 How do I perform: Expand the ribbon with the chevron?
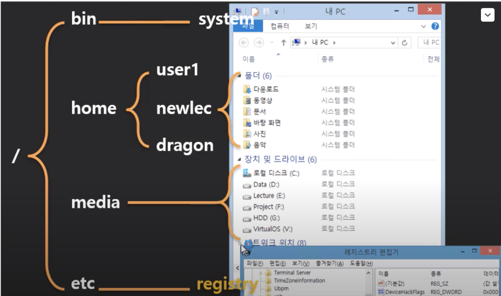tap(424, 26)
